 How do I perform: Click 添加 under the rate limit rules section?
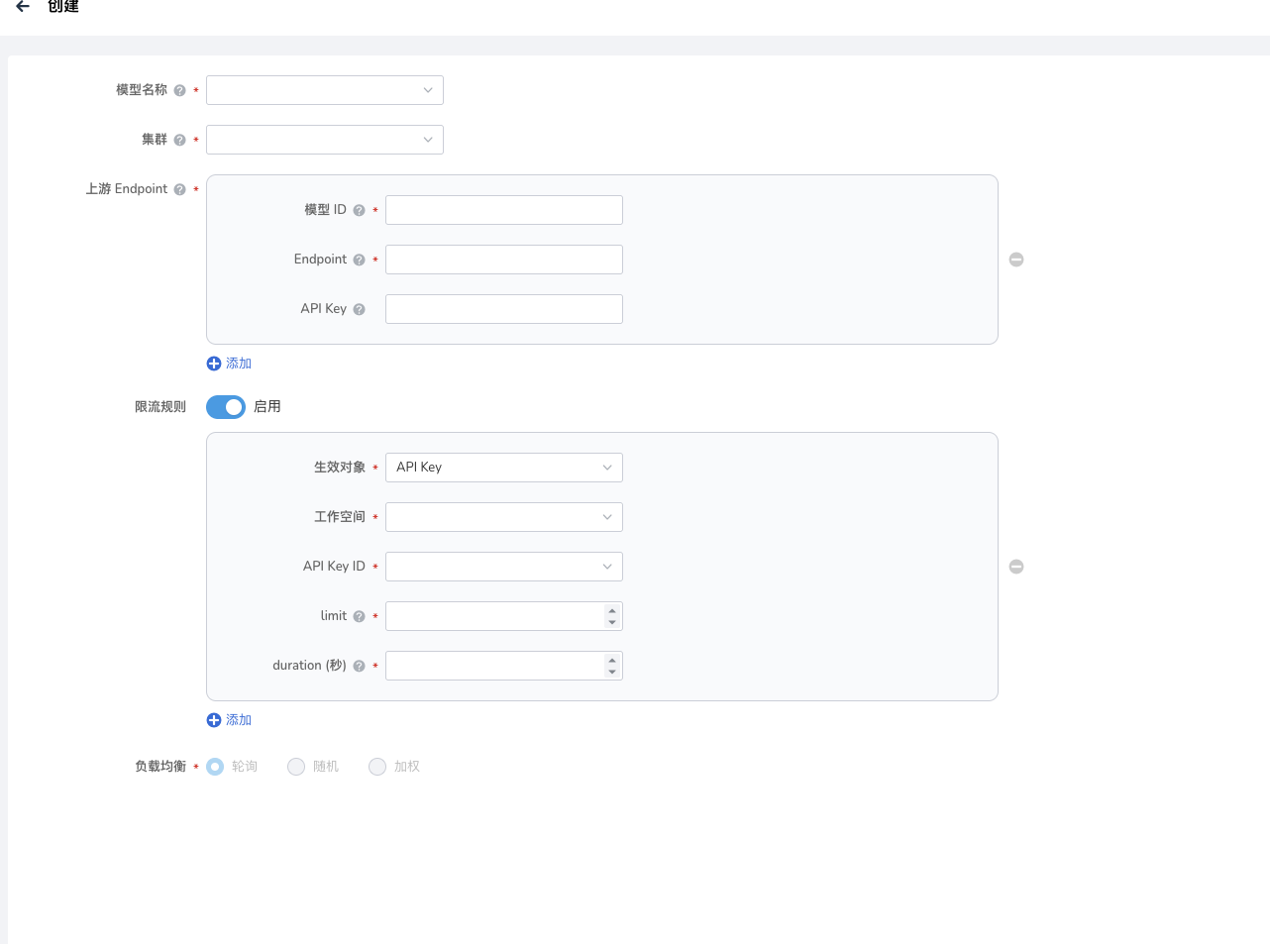tap(229, 720)
